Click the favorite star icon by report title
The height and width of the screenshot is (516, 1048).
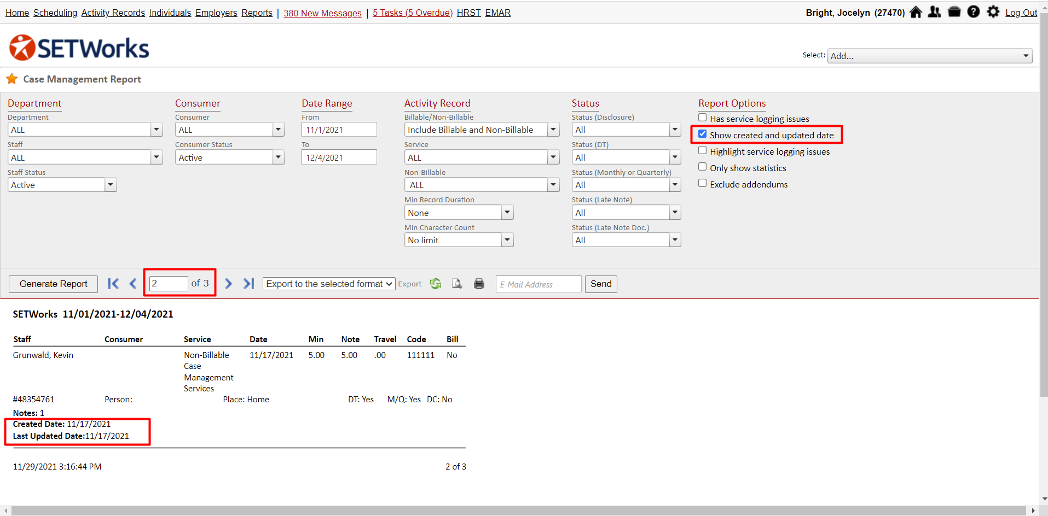[x=11, y=79]
